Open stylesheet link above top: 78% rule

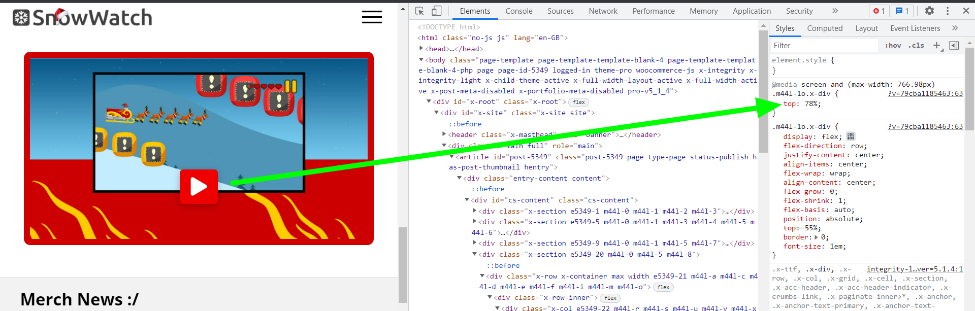(x=925, y=93)
